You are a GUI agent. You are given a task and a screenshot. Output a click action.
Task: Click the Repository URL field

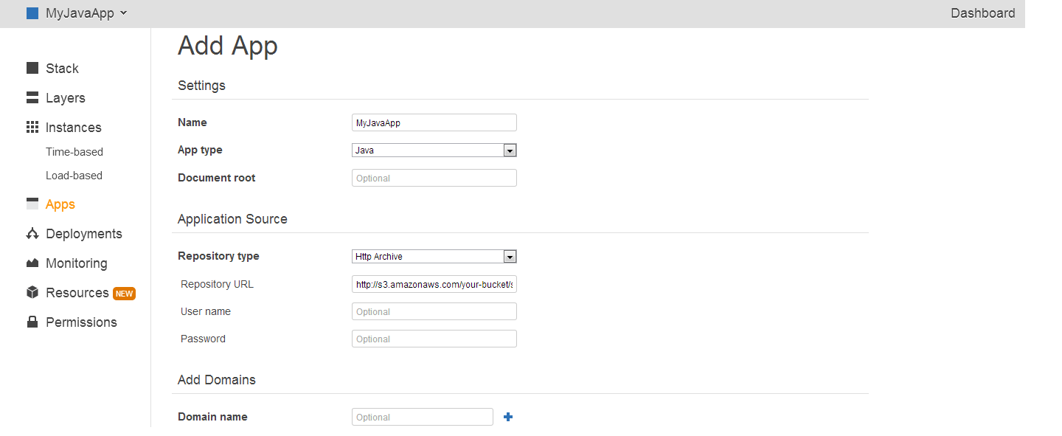434,284
